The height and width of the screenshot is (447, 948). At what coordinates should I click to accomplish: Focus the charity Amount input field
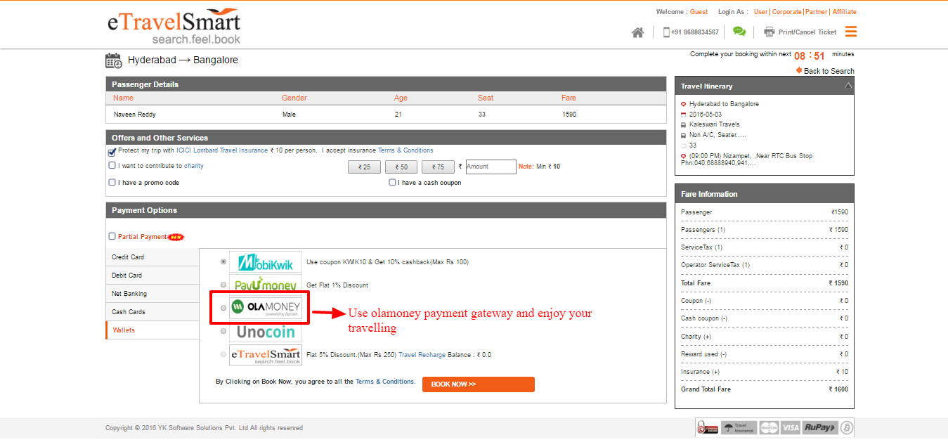[491, 167]
